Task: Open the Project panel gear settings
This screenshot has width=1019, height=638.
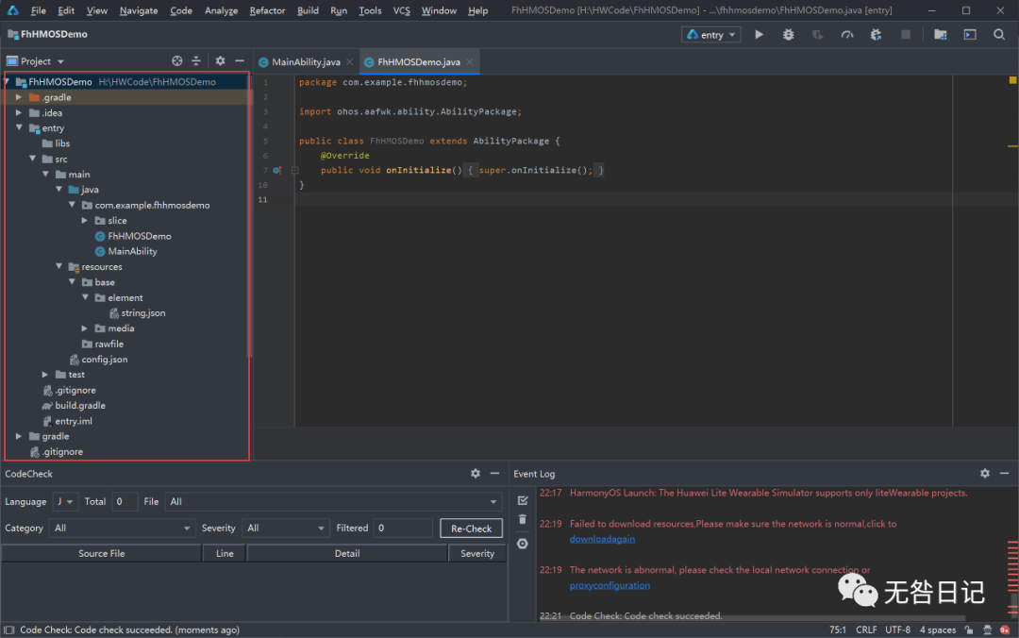Action: (x=220, y=61)
